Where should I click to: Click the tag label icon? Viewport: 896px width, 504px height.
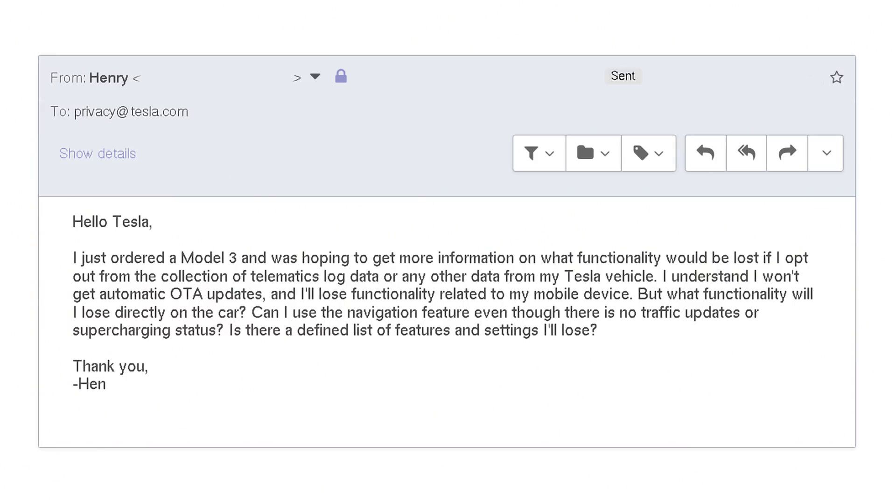pos(640,153)
